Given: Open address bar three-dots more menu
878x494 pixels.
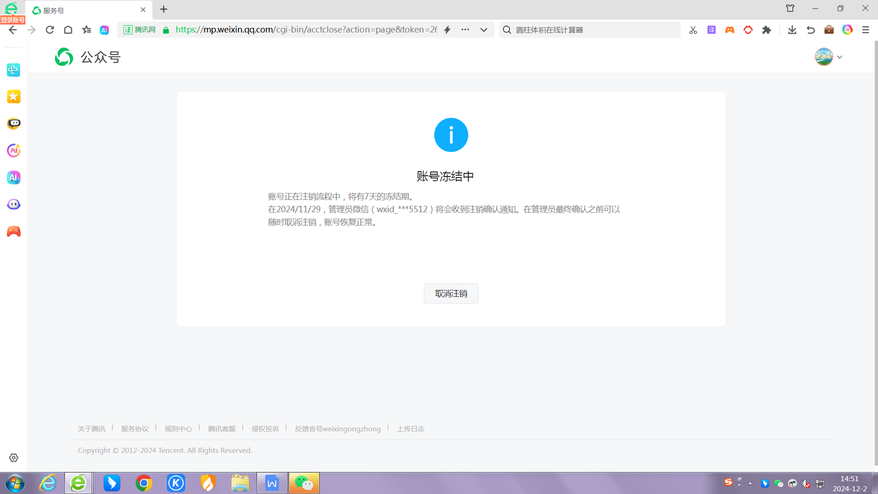Looking at the screenshot, I should point(465,30).
